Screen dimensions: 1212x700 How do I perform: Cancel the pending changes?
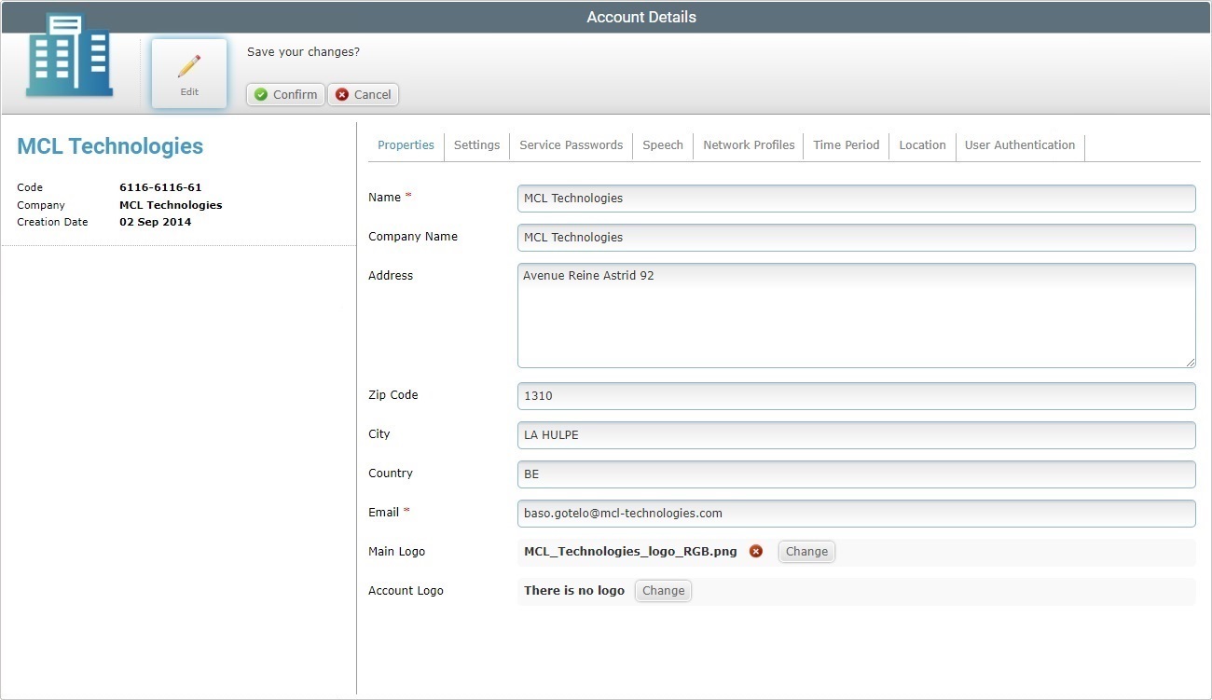point(363,94)
